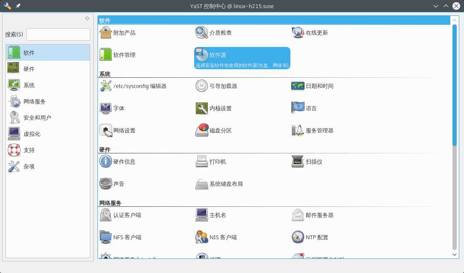Open 引导加载器 boot loader settings
The image size is (464, 273).
[216, 86]
